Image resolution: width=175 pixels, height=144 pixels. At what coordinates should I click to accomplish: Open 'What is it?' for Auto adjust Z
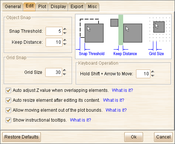[x=122, y=90]
